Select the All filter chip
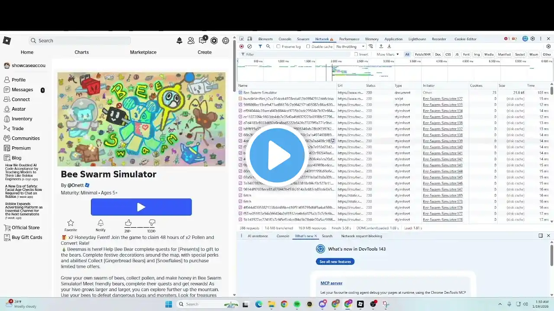The height and width of the screenshot is (311, 554). point(407,54)
